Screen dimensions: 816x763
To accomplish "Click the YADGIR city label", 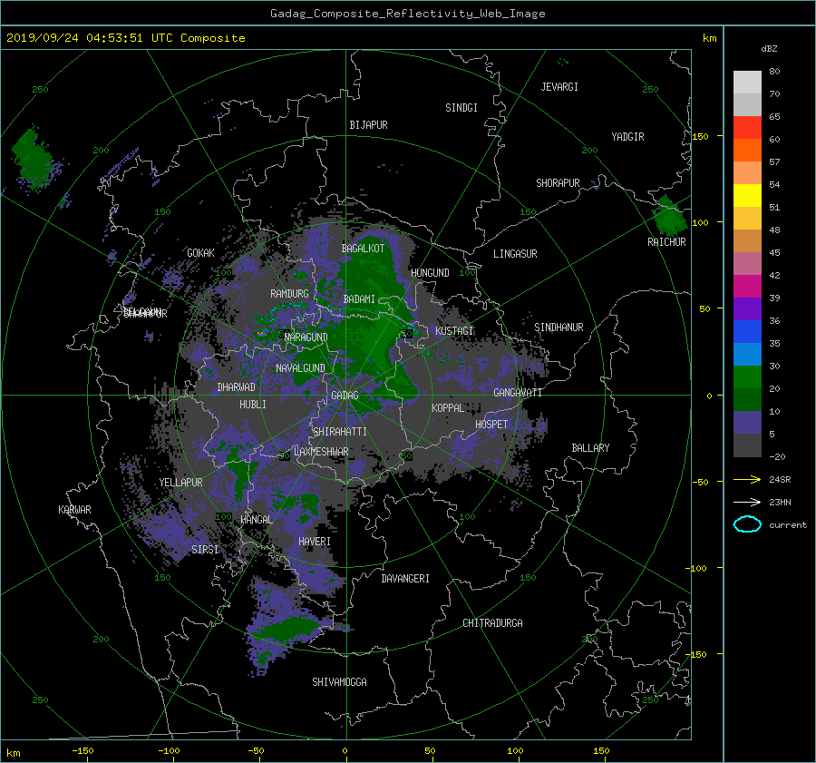I will 627,137.
